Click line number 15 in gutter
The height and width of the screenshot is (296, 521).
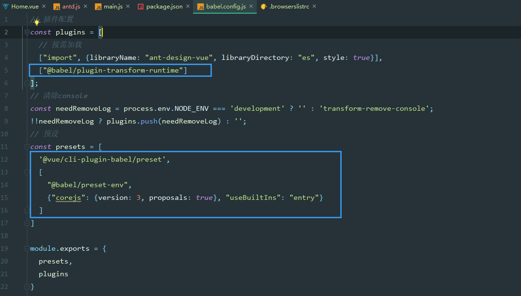coord(4,197)
